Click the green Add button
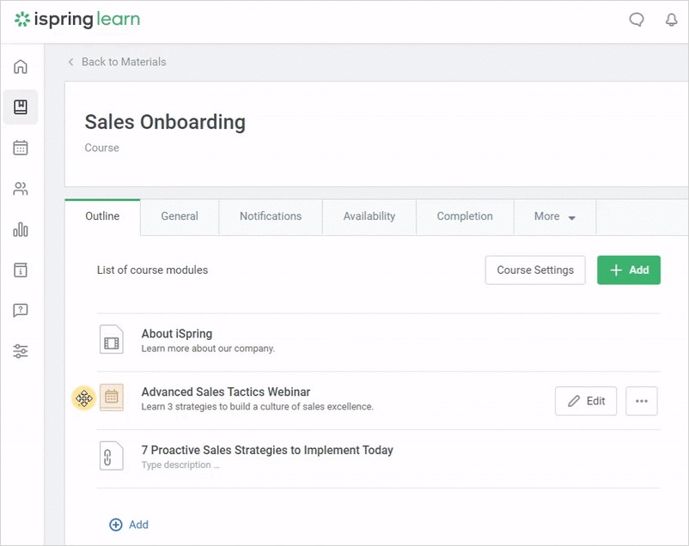This screenshot has width=689, height=546. point(629,270)
